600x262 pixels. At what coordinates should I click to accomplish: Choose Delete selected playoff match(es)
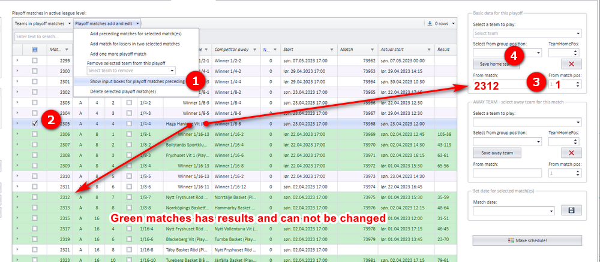coord(123,92)
